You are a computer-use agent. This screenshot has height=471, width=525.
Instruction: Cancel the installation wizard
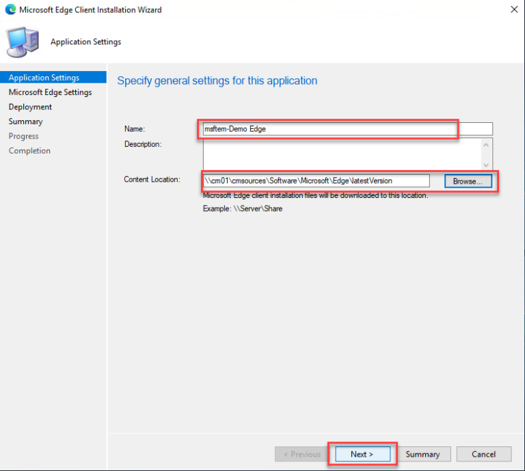(x=484, y=455)
